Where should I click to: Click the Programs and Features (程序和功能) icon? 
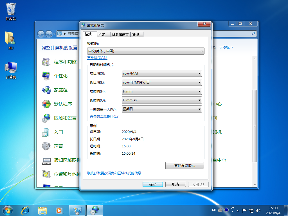tap(46, 62)
